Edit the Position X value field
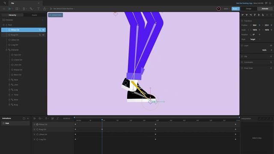The width and height of the screenshot is (274, 154). tap(255, 25)
